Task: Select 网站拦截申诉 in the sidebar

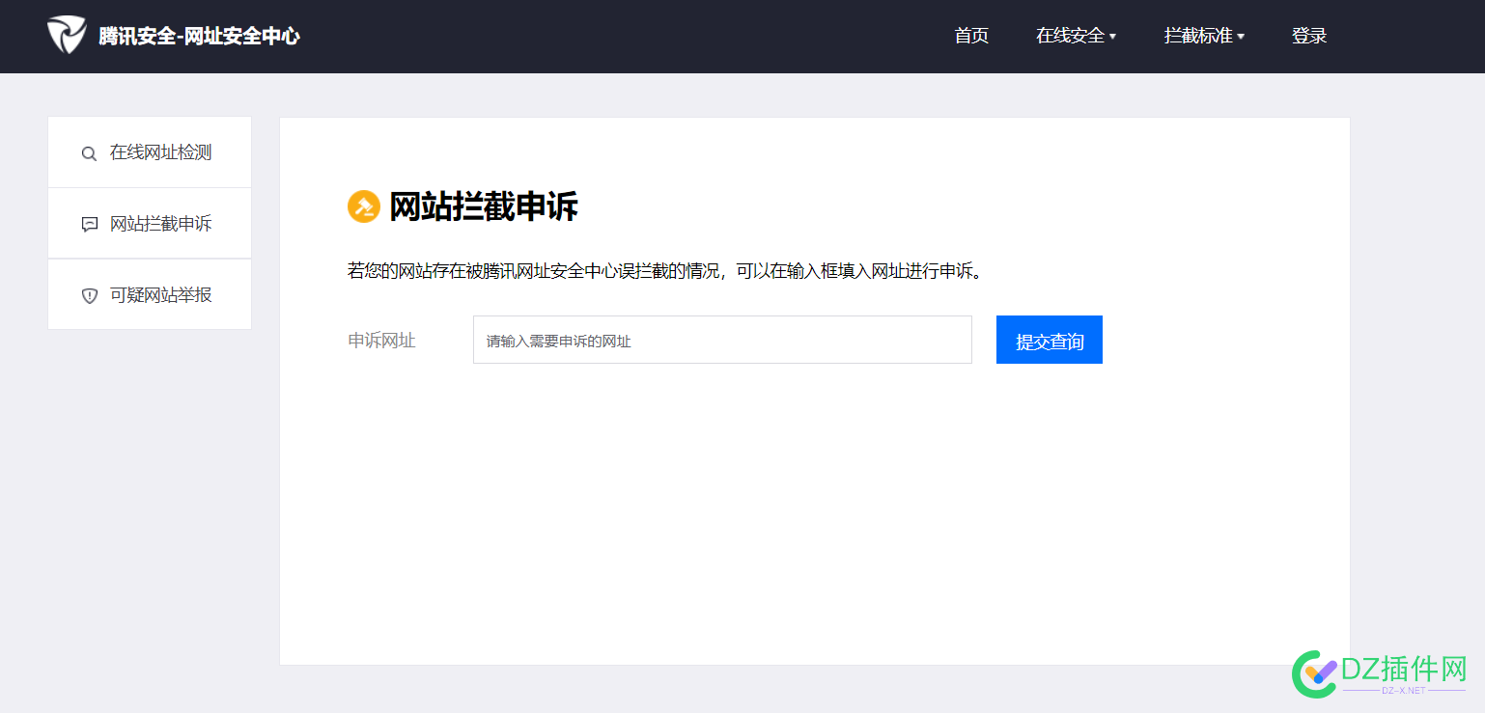Action: (150, 224)
